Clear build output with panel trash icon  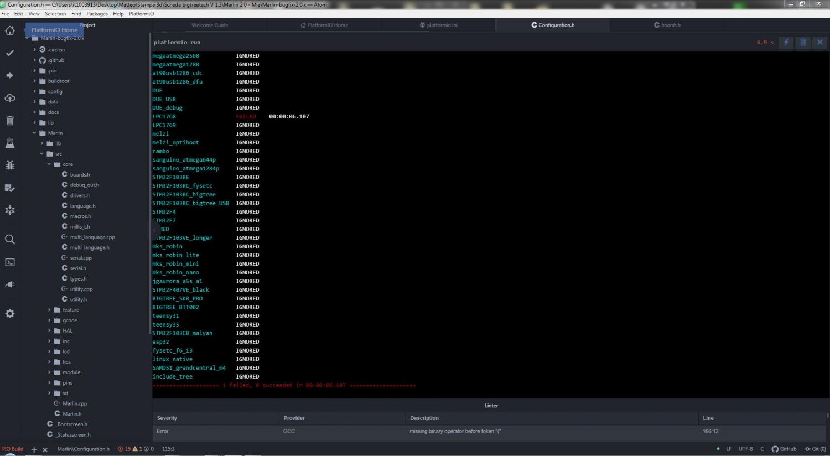pyautogui.click(x=803, y=42)
